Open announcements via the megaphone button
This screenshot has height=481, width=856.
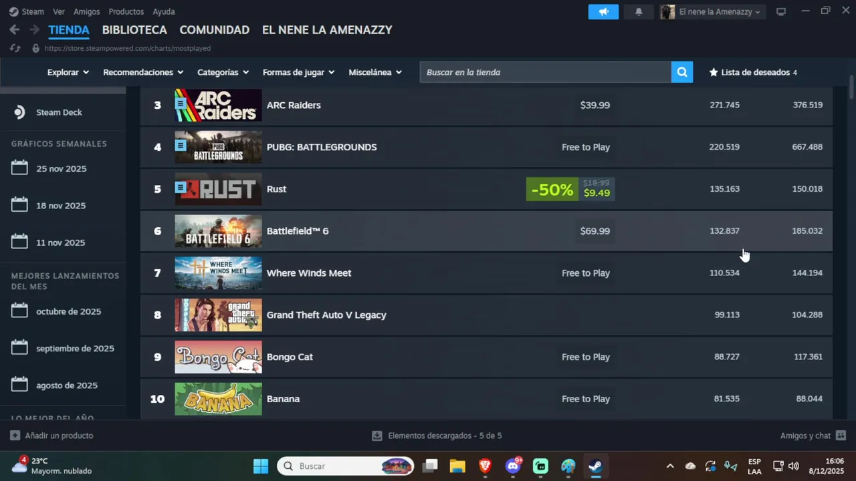point(604,11)
